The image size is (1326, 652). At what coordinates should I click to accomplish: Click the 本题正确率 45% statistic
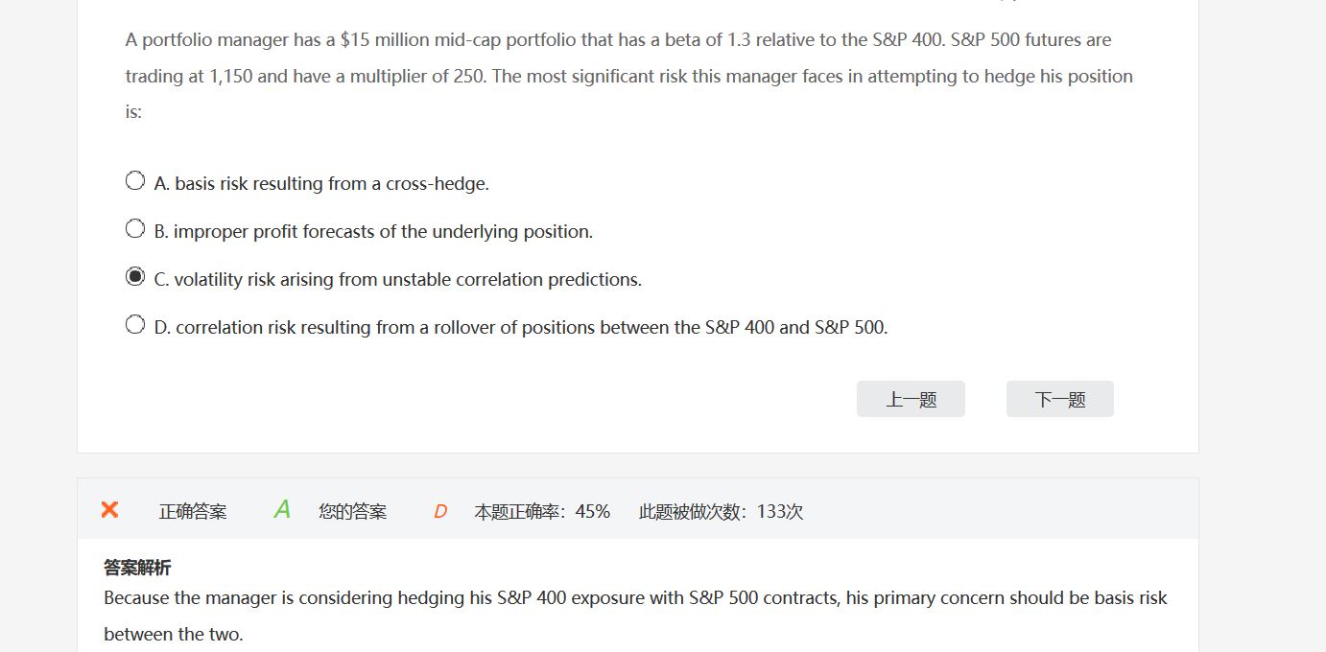click(x=542, y=512)
